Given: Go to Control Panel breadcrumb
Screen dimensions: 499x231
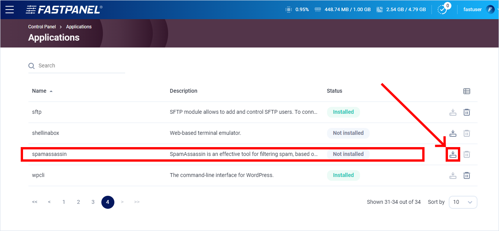Looking at the screenshot, I should [x=42, y=27].
